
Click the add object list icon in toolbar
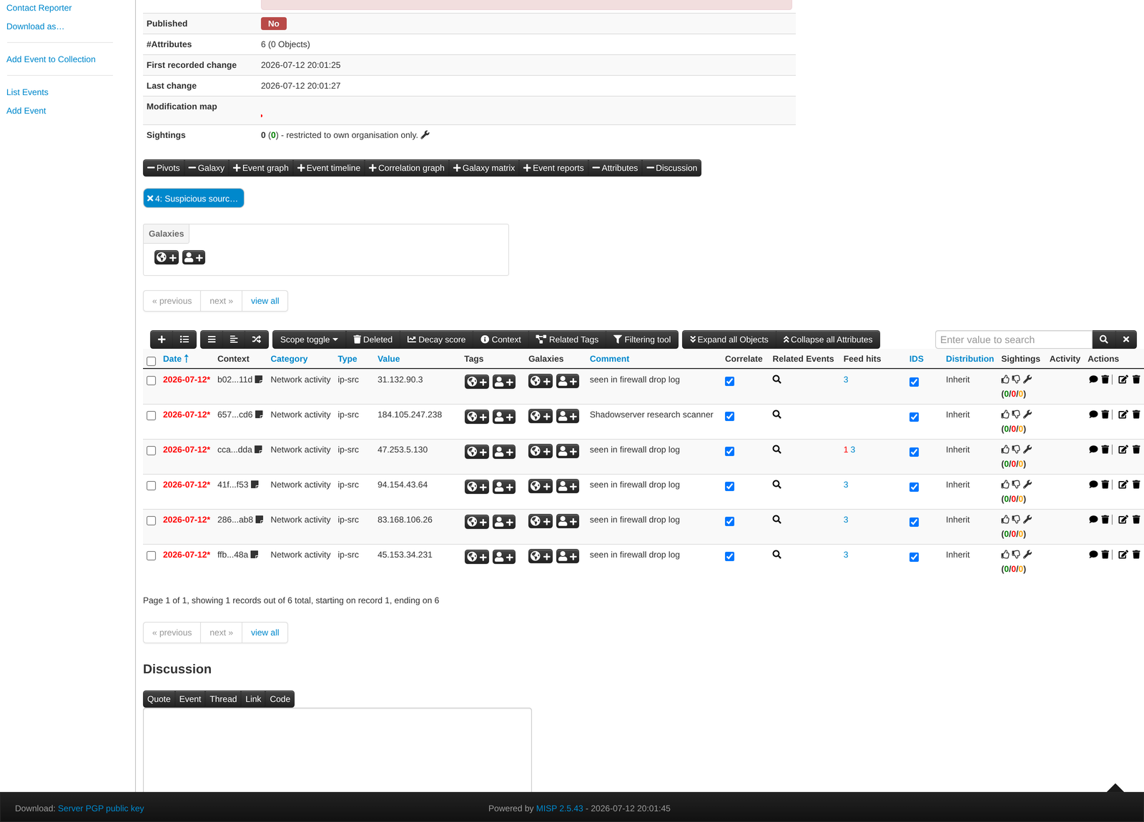(184, 340)
